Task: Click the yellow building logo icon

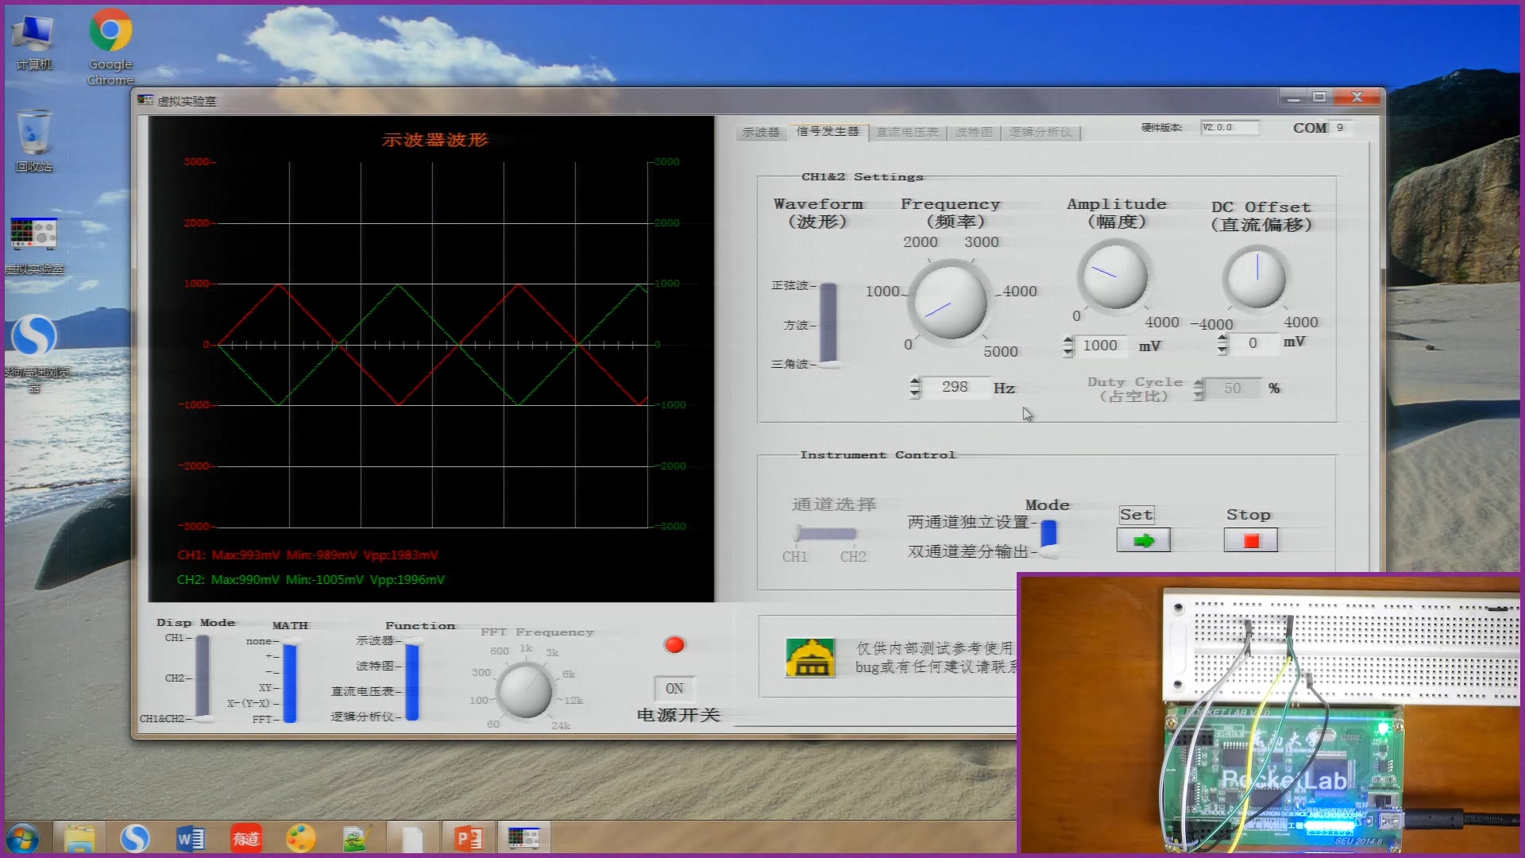Action: tap(809, 658)
